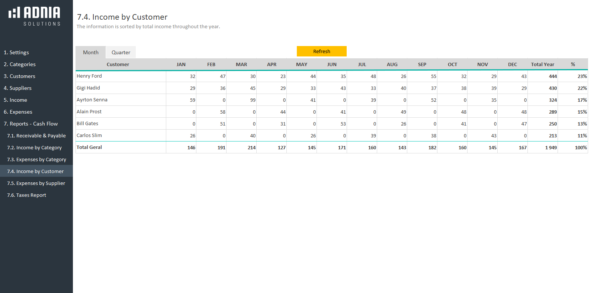Open the Customers section
The width and height of the screenshot is (597, 293).
coord(19,76)
